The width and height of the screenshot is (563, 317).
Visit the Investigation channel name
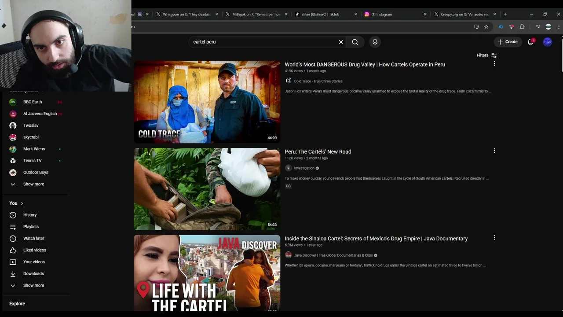[x=304, y=168]
